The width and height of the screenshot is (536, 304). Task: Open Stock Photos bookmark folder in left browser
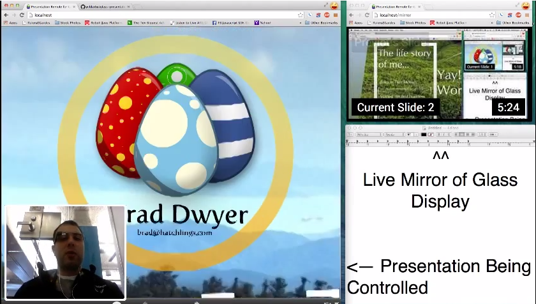68,22
